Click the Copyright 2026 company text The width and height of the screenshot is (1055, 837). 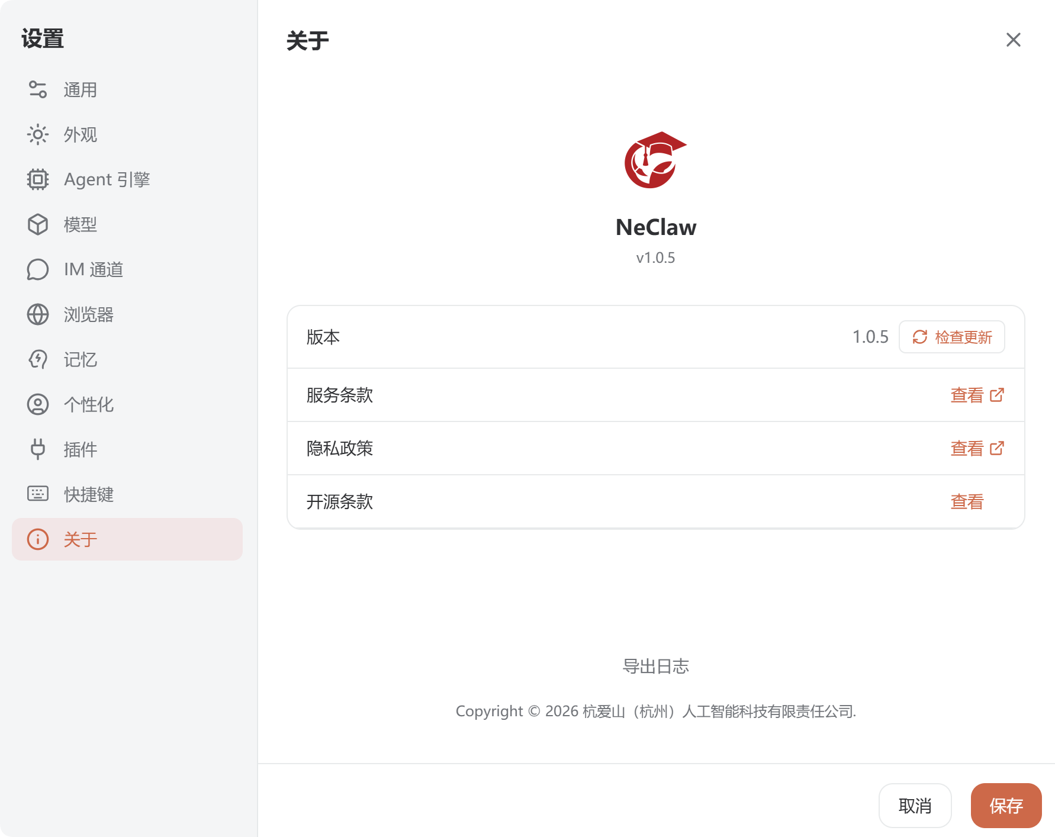click(655, 711)
